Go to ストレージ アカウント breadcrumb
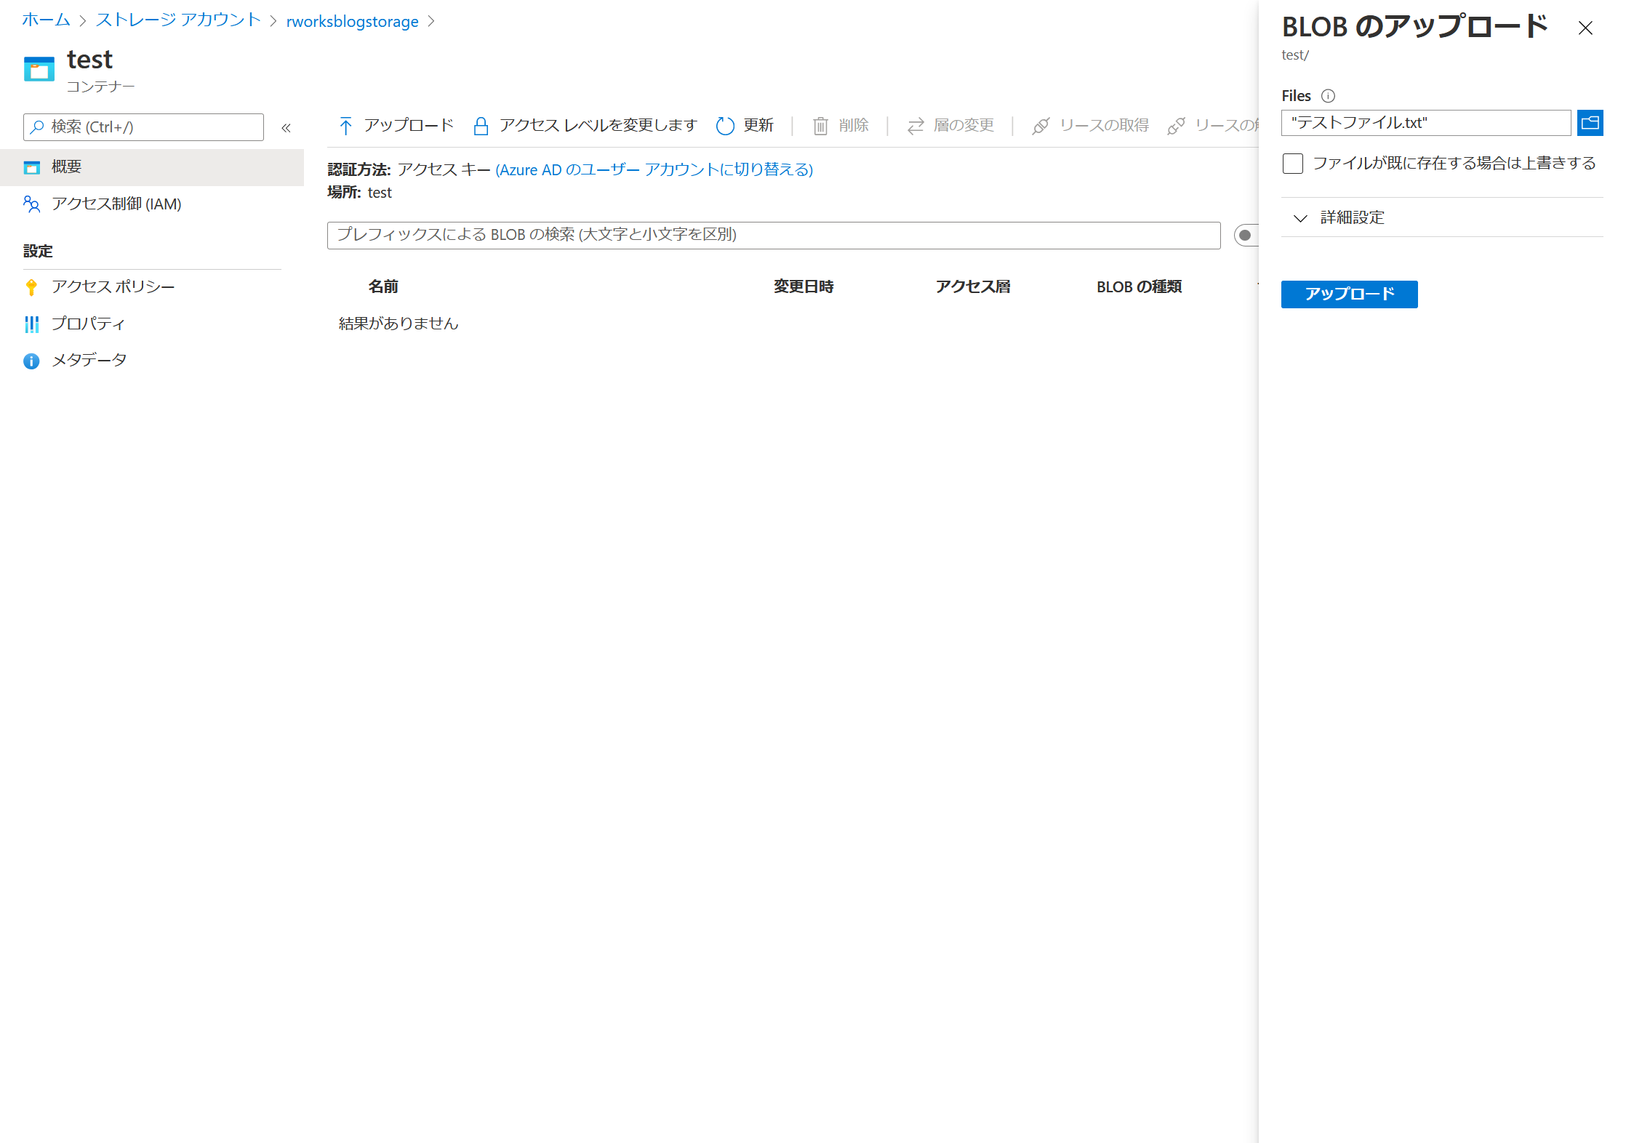Screen dimensions: 1626x1143 [x=178, y=20]
